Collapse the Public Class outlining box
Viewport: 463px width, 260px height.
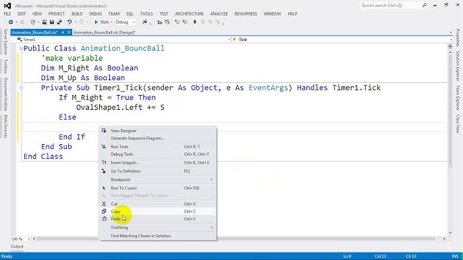tap(21, 48)
